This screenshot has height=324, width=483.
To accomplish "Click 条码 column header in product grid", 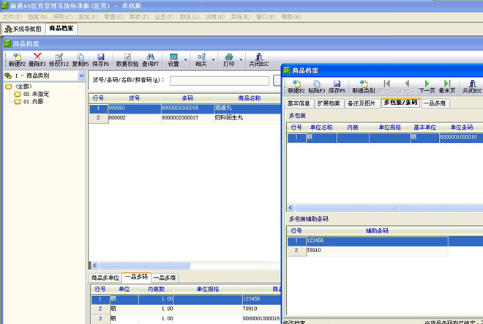I will pyautogui.click(x=187, y=98).
